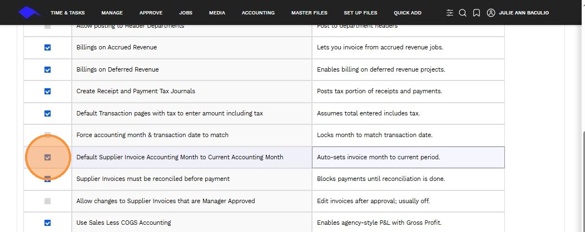
Task: Click the blue home logo icon
Action: point(29,12)
